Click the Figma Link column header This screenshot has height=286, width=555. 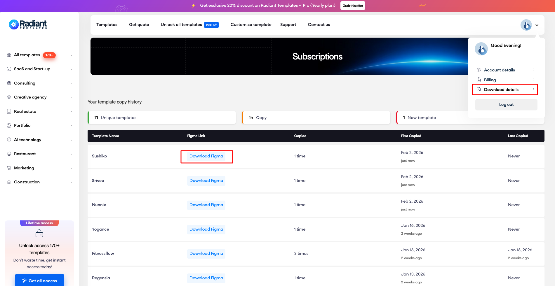click(x=196, y=136)
